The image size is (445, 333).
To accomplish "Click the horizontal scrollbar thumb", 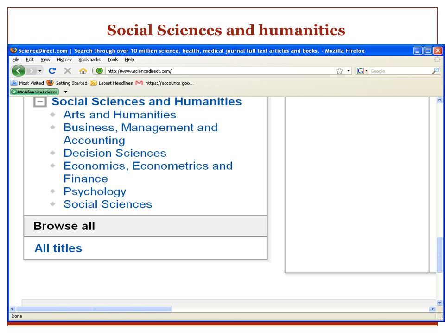I will (94, 309).
